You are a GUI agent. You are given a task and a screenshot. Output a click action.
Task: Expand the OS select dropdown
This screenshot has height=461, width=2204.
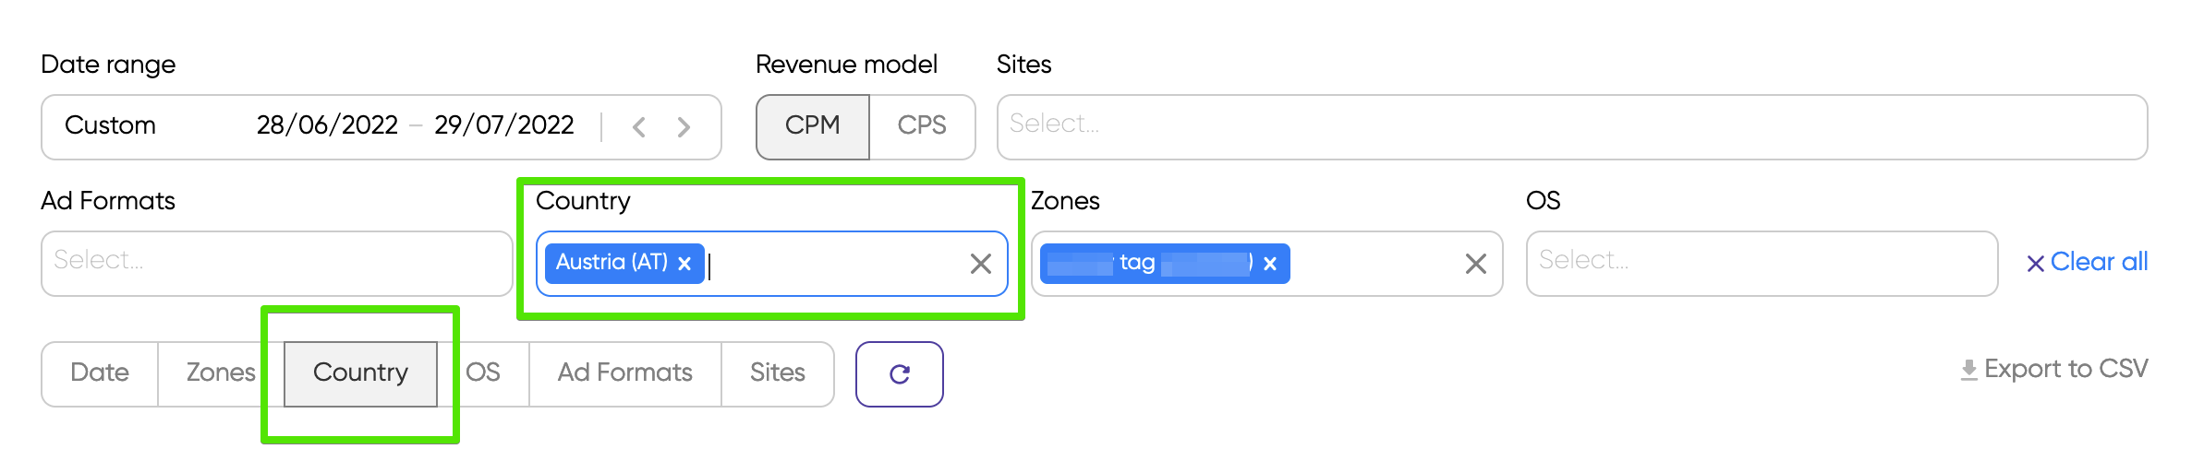click(1762, 263)
